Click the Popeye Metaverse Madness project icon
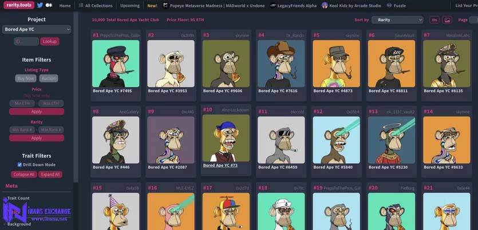Image resolution: width=478 pixels, height=230 pixels. 165,6
